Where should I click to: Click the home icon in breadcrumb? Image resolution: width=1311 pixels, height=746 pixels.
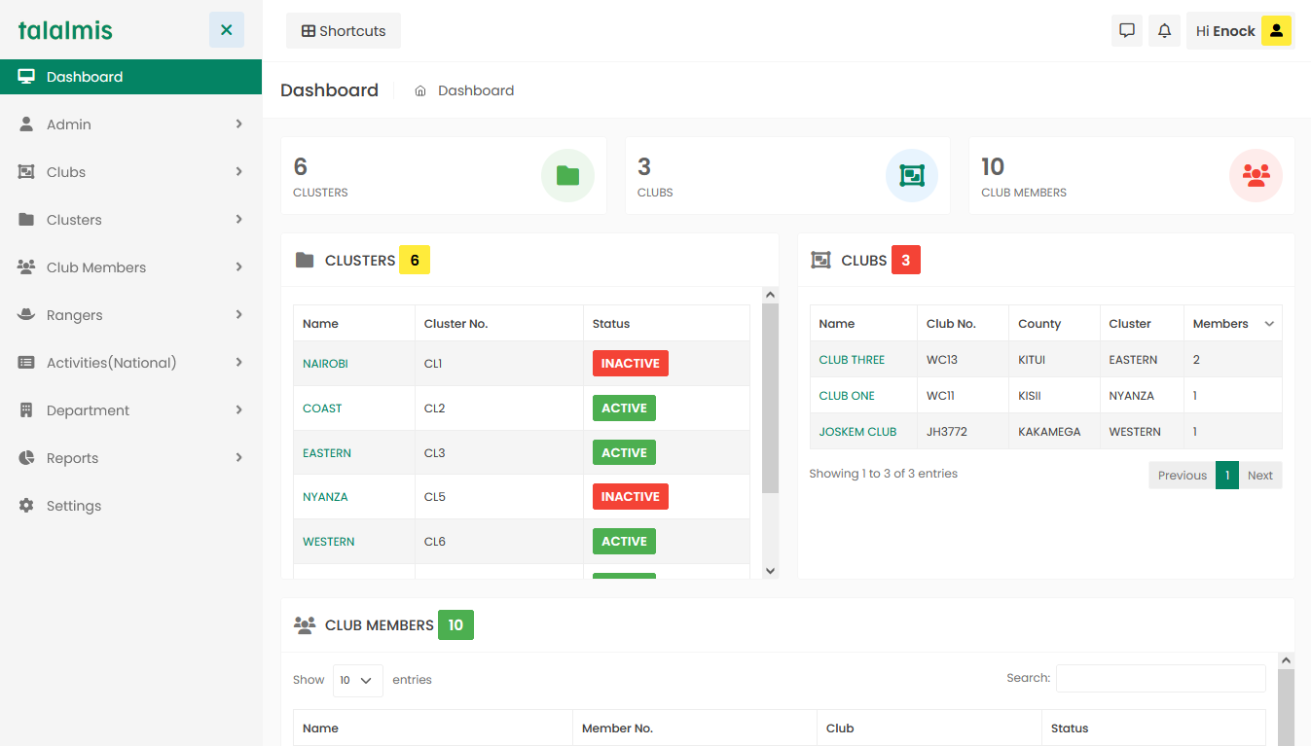[420, 90]
